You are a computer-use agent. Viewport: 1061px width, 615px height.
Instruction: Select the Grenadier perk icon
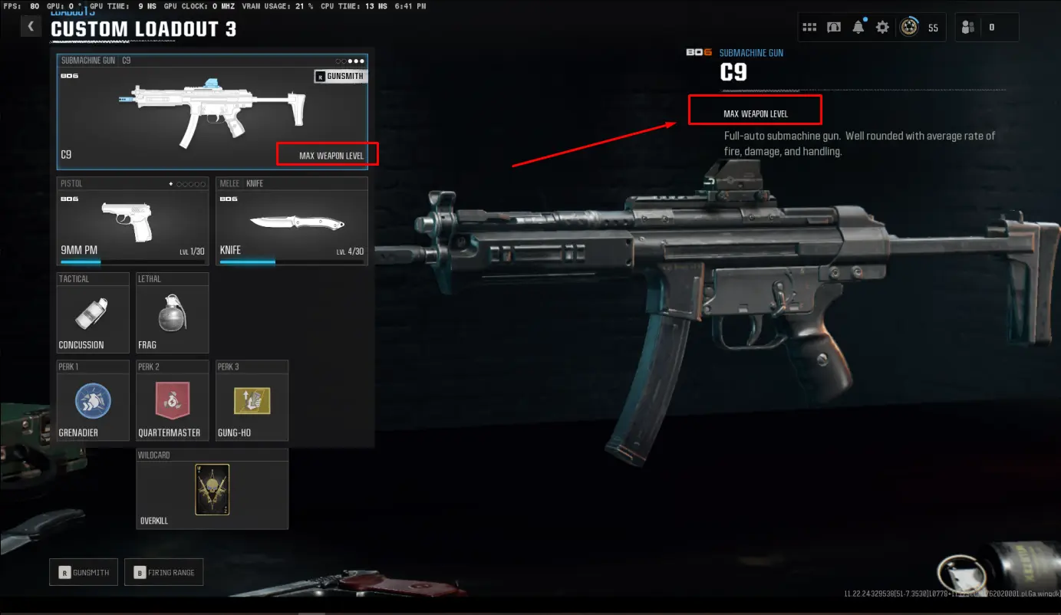coord(93,400)
